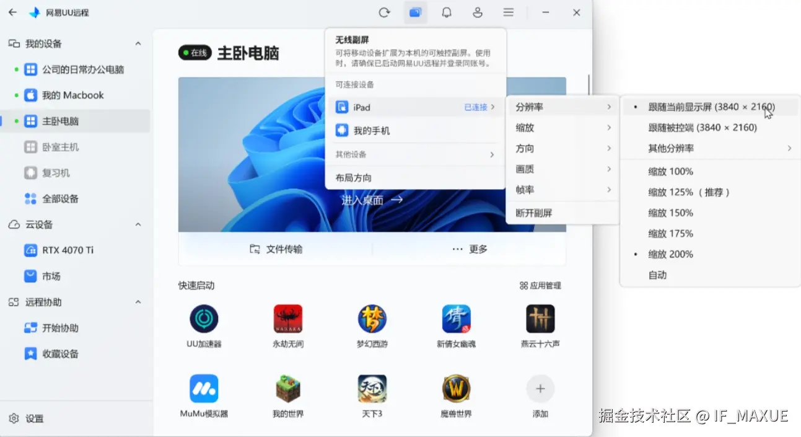Collapse the 云设备 section

click(138, 224)
